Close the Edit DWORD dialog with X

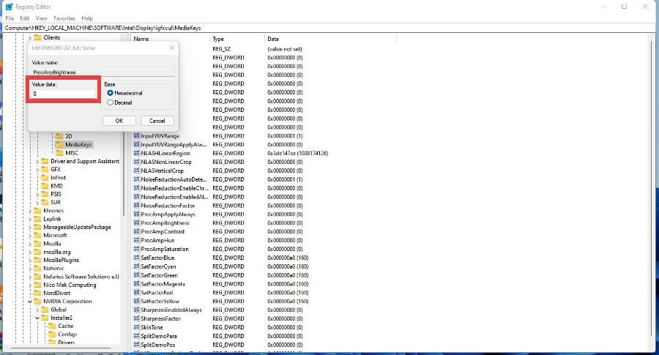pyautogui.click(x=170, y=48)
